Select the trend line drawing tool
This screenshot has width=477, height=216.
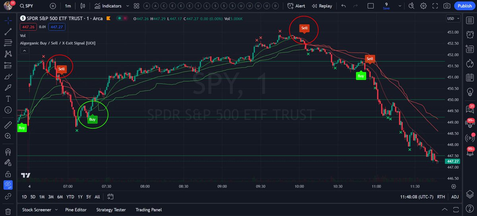pos(8,31)
